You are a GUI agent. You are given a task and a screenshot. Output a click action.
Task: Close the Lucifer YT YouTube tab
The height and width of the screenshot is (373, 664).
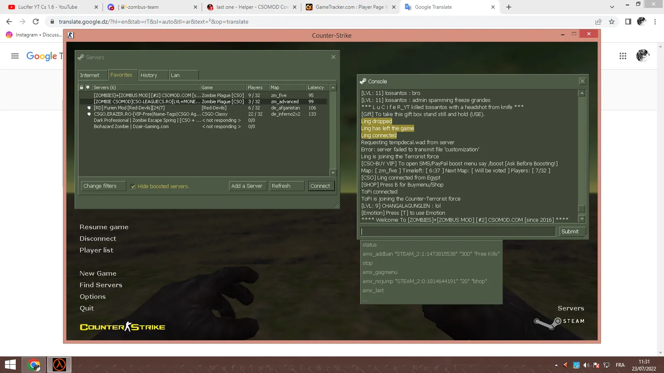96,7
